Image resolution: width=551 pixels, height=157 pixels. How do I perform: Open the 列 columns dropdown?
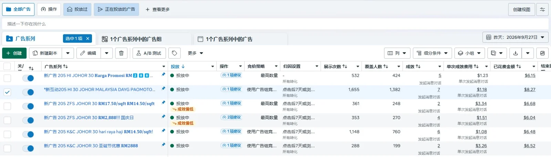(x=397, y=53)
